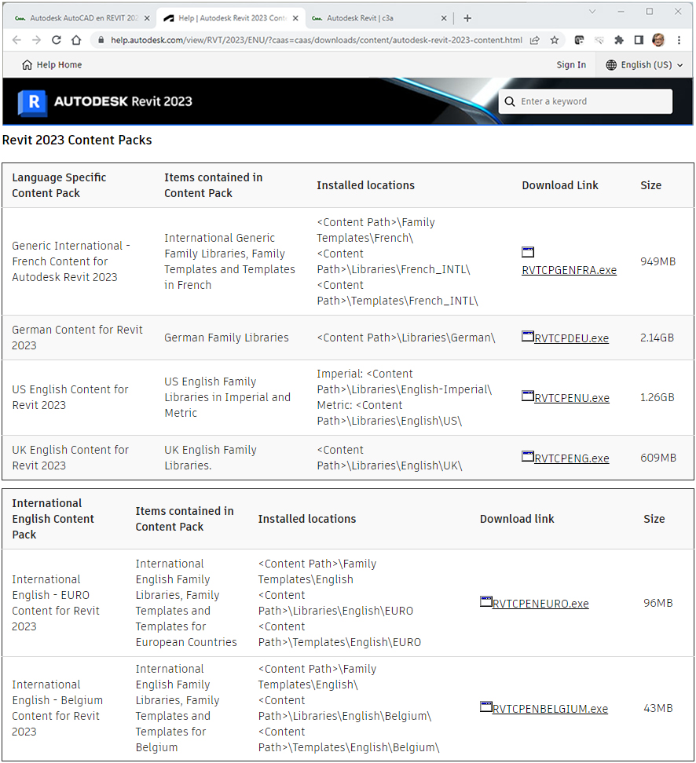Click Generic International - French Content cell

pyautogui.click(x=71, y=262)
